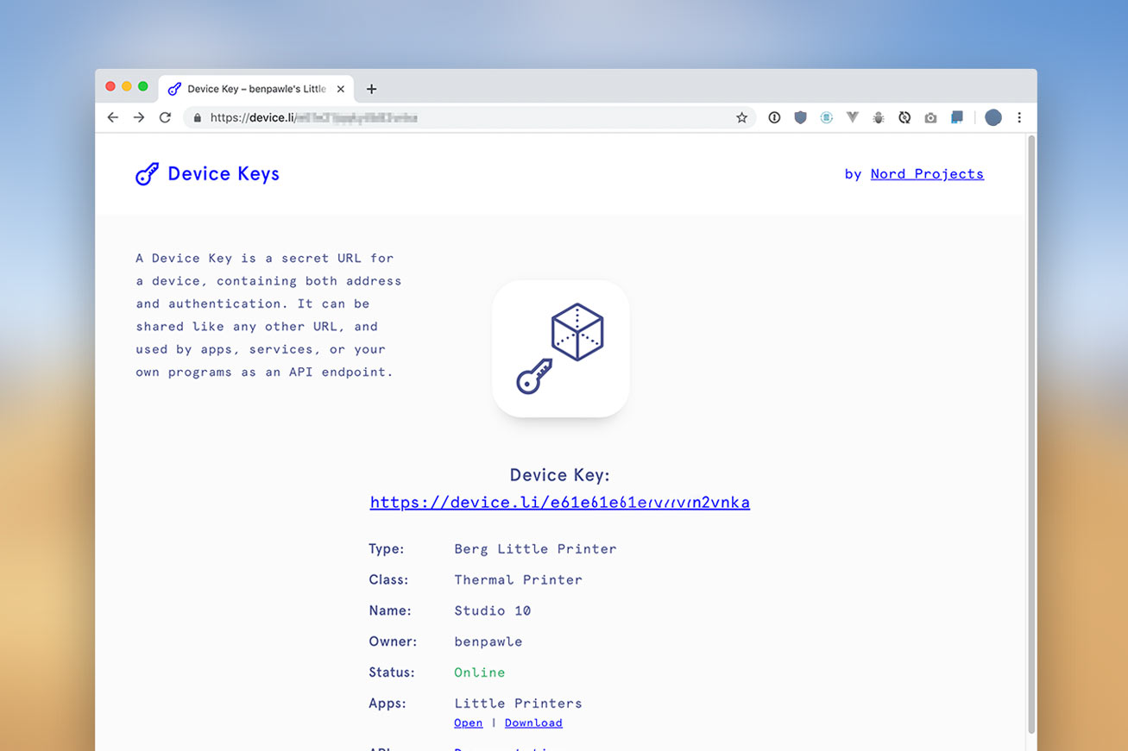This screenshot has width=1128, height=751.
Task: Click the Berg Little Printer type value
Action: click(535, 549)
